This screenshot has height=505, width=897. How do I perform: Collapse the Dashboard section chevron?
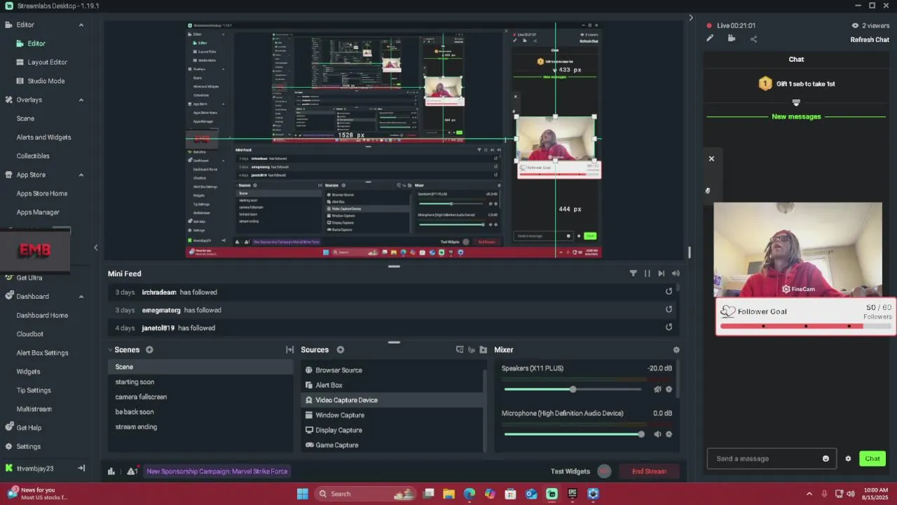[81, 297]
